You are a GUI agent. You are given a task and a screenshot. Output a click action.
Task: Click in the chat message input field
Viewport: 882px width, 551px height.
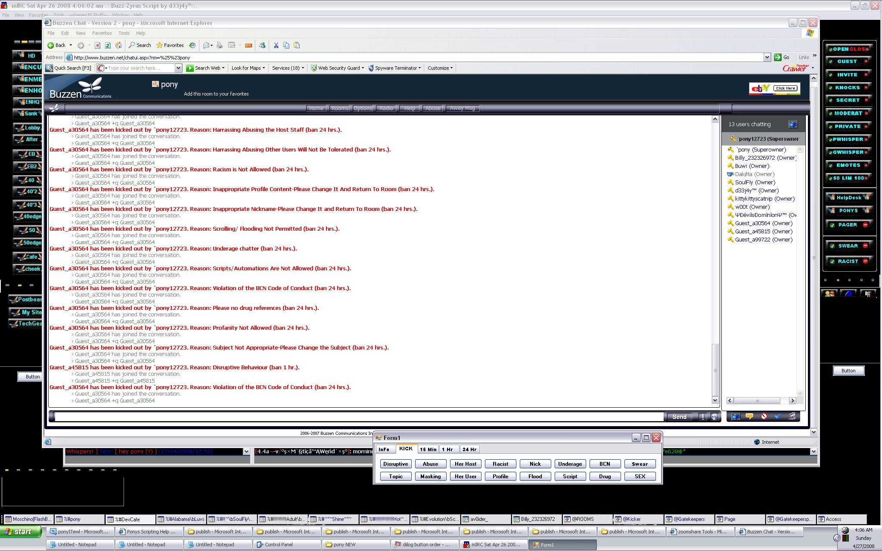(359, 417)
